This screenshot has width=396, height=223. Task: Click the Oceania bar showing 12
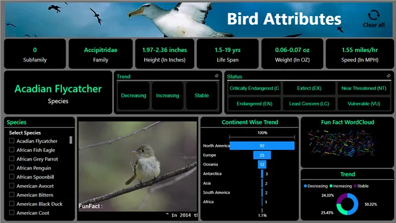pos(262,164)
